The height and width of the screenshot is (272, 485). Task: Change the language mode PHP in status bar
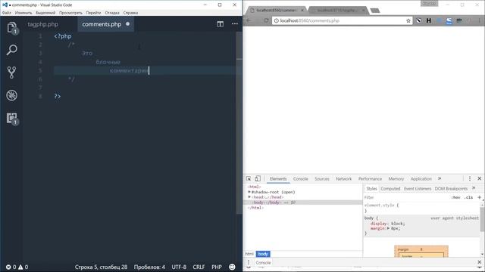[x=217, y=267]
